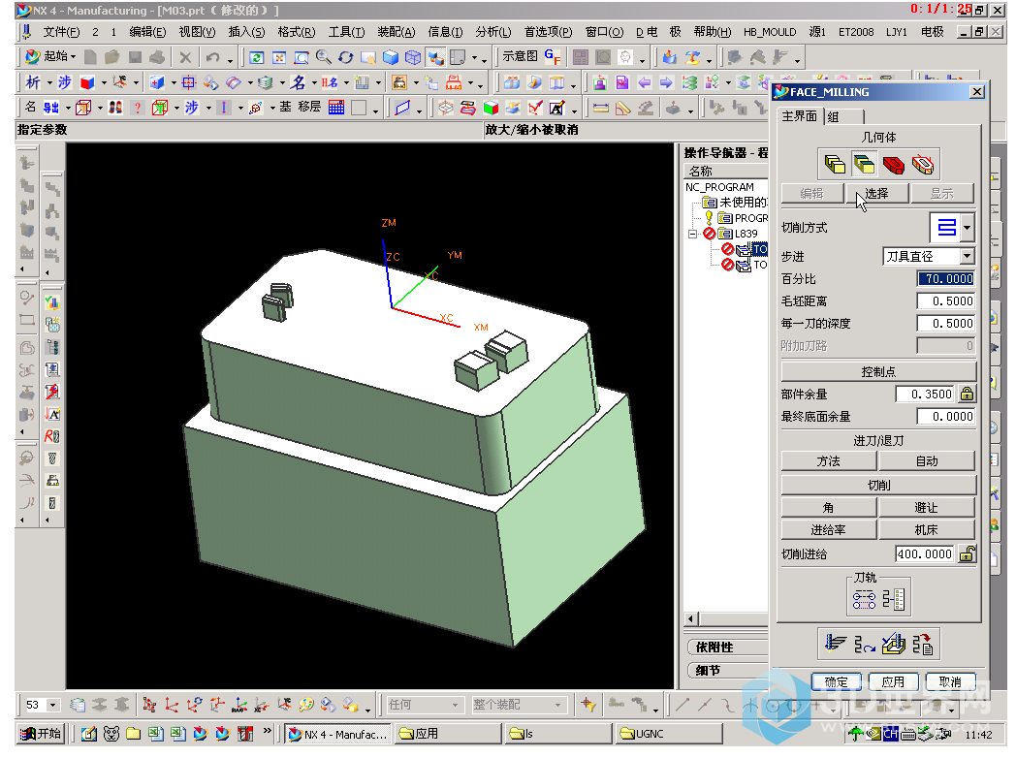
Task: Open the 开始 Start button
Action: (40, 734)
